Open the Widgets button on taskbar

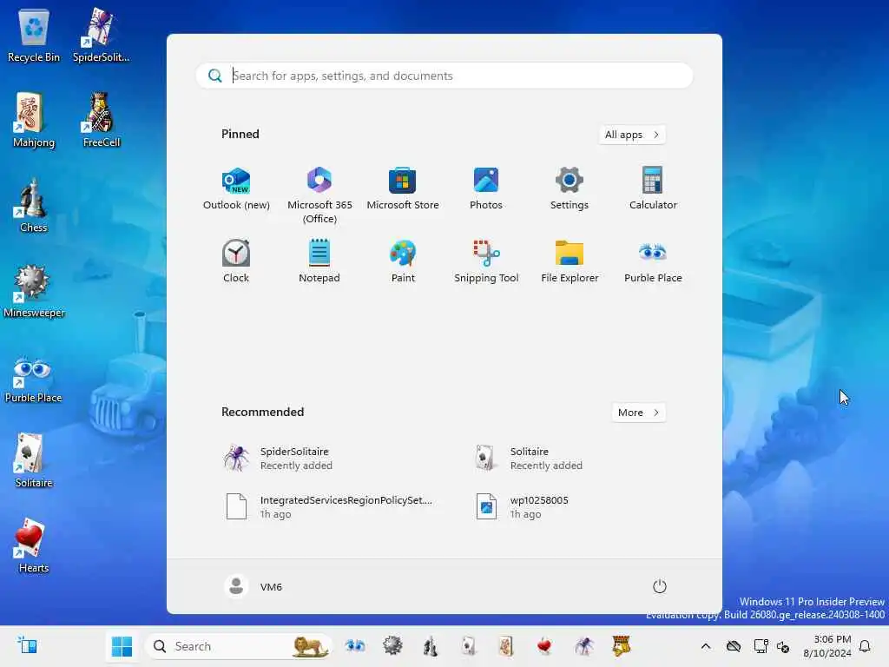click(x=27, y=645)
